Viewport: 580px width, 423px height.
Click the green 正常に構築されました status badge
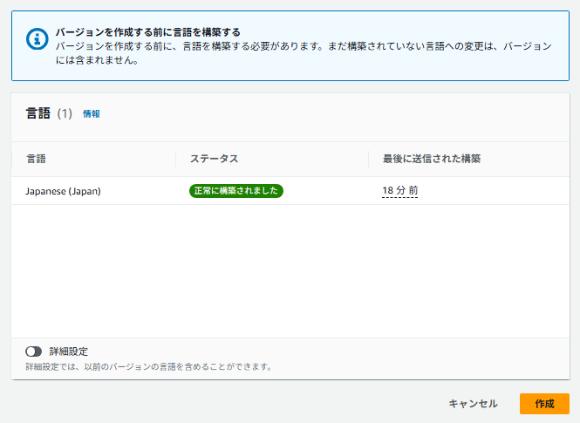pos(236,191)
